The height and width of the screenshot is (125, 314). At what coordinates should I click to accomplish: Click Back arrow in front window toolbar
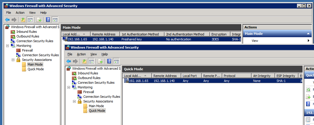(x=69, y=61)
